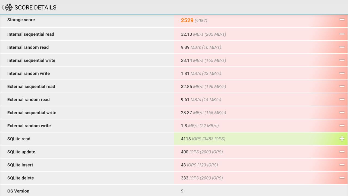This screenshot has height=196, width=348.
Task: Click plus icon on SQLite read row
Action: (342, 139)
